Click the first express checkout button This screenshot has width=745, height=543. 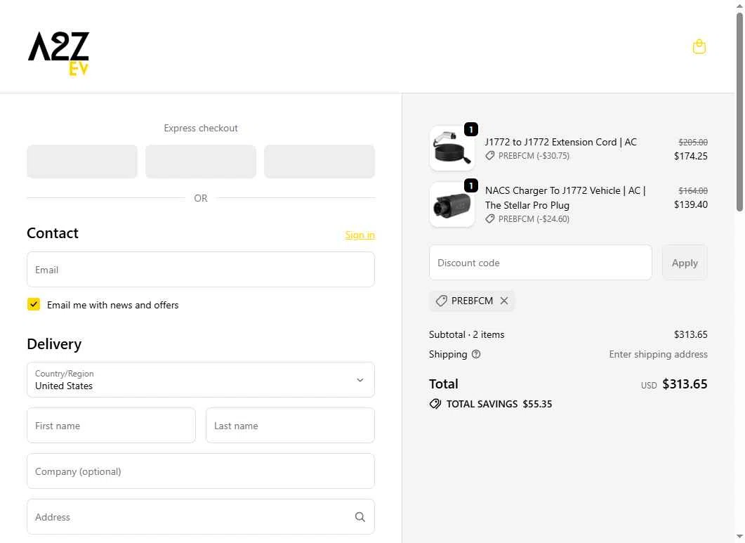pos(82,162)
